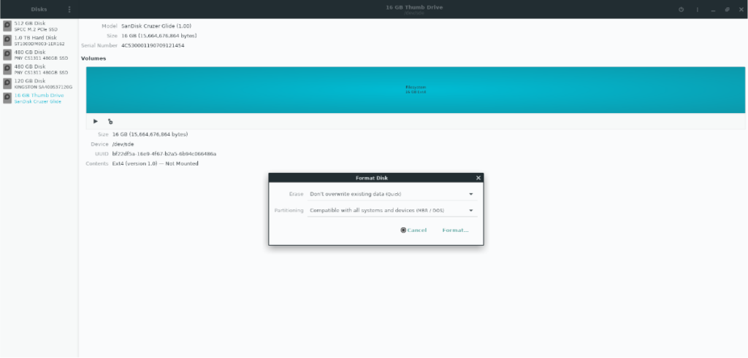Click the power off drive icon

click(x=682, y=9)
